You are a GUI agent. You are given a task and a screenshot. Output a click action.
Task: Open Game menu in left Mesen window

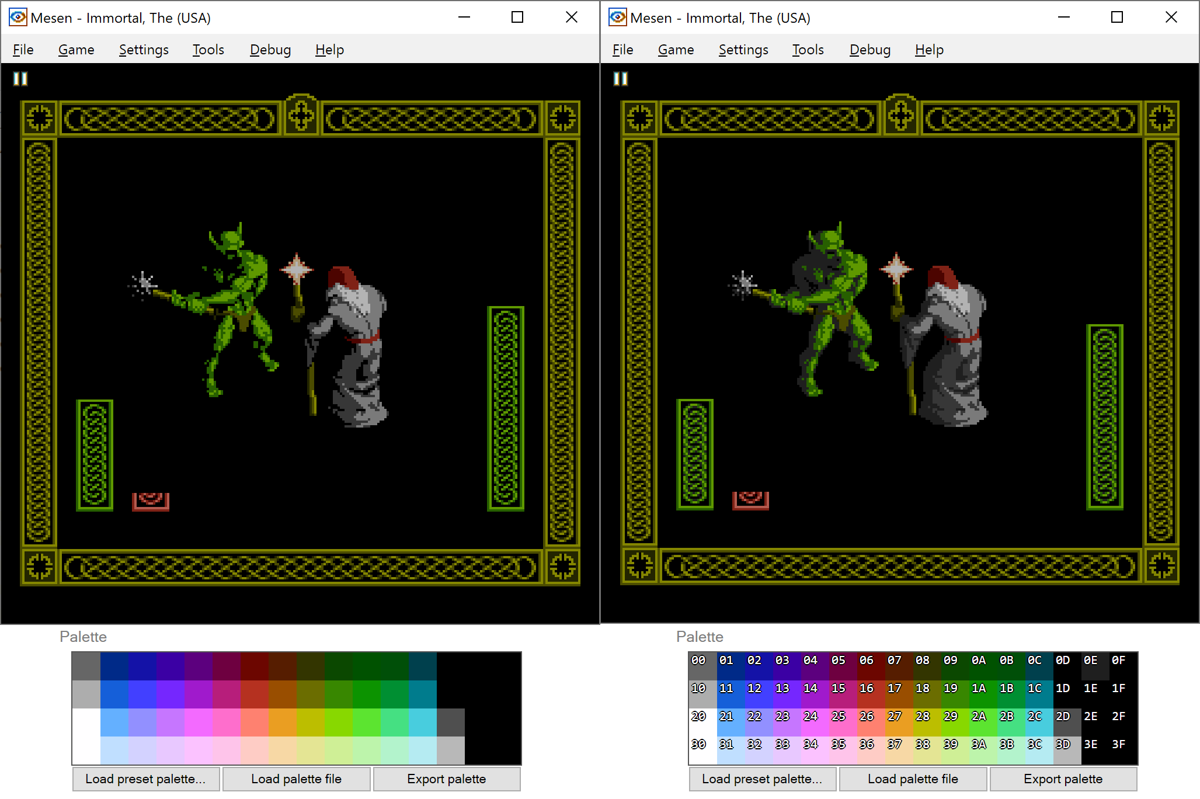coord(76,50)
